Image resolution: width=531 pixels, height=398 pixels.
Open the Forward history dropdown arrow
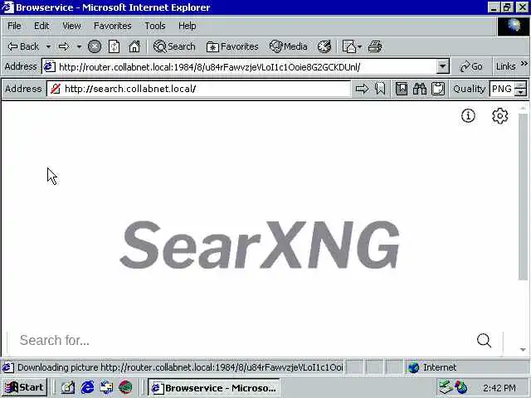pos(79,46)
